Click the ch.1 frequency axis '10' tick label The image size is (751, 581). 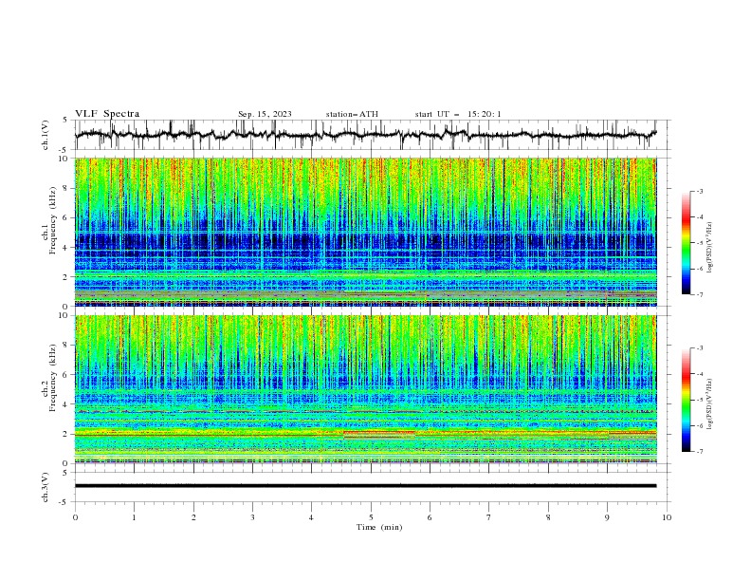(64, 159)
